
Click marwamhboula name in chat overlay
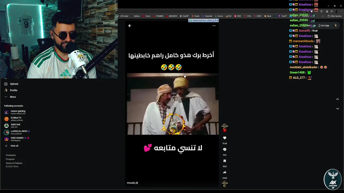click(303, 41)
